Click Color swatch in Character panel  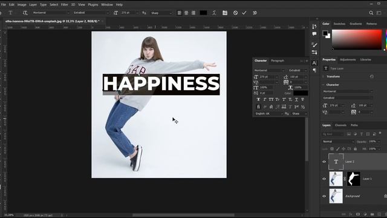tap(301, 93)
